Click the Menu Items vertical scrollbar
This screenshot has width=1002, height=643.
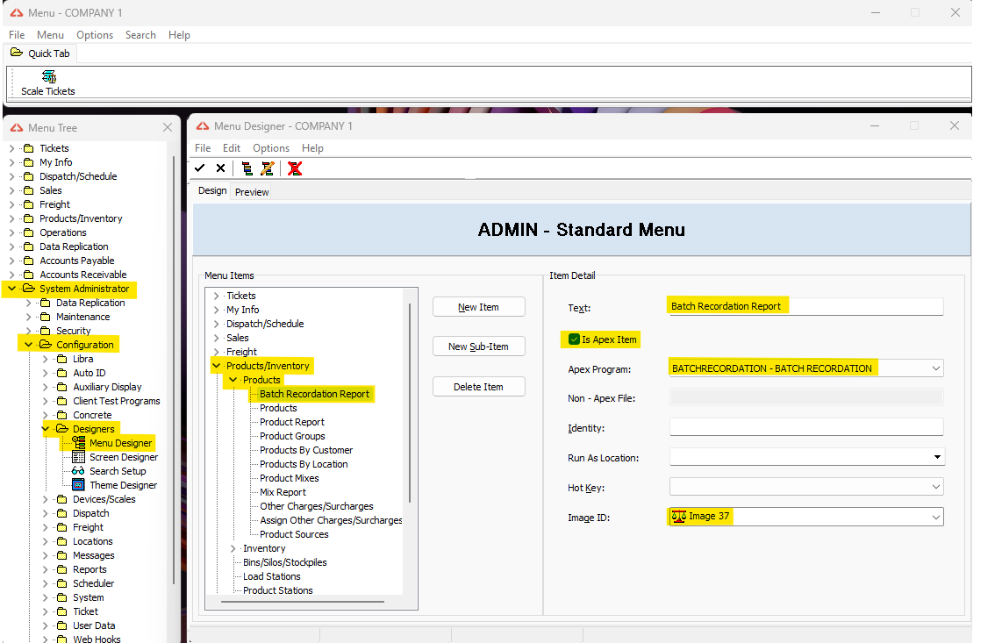410,403
